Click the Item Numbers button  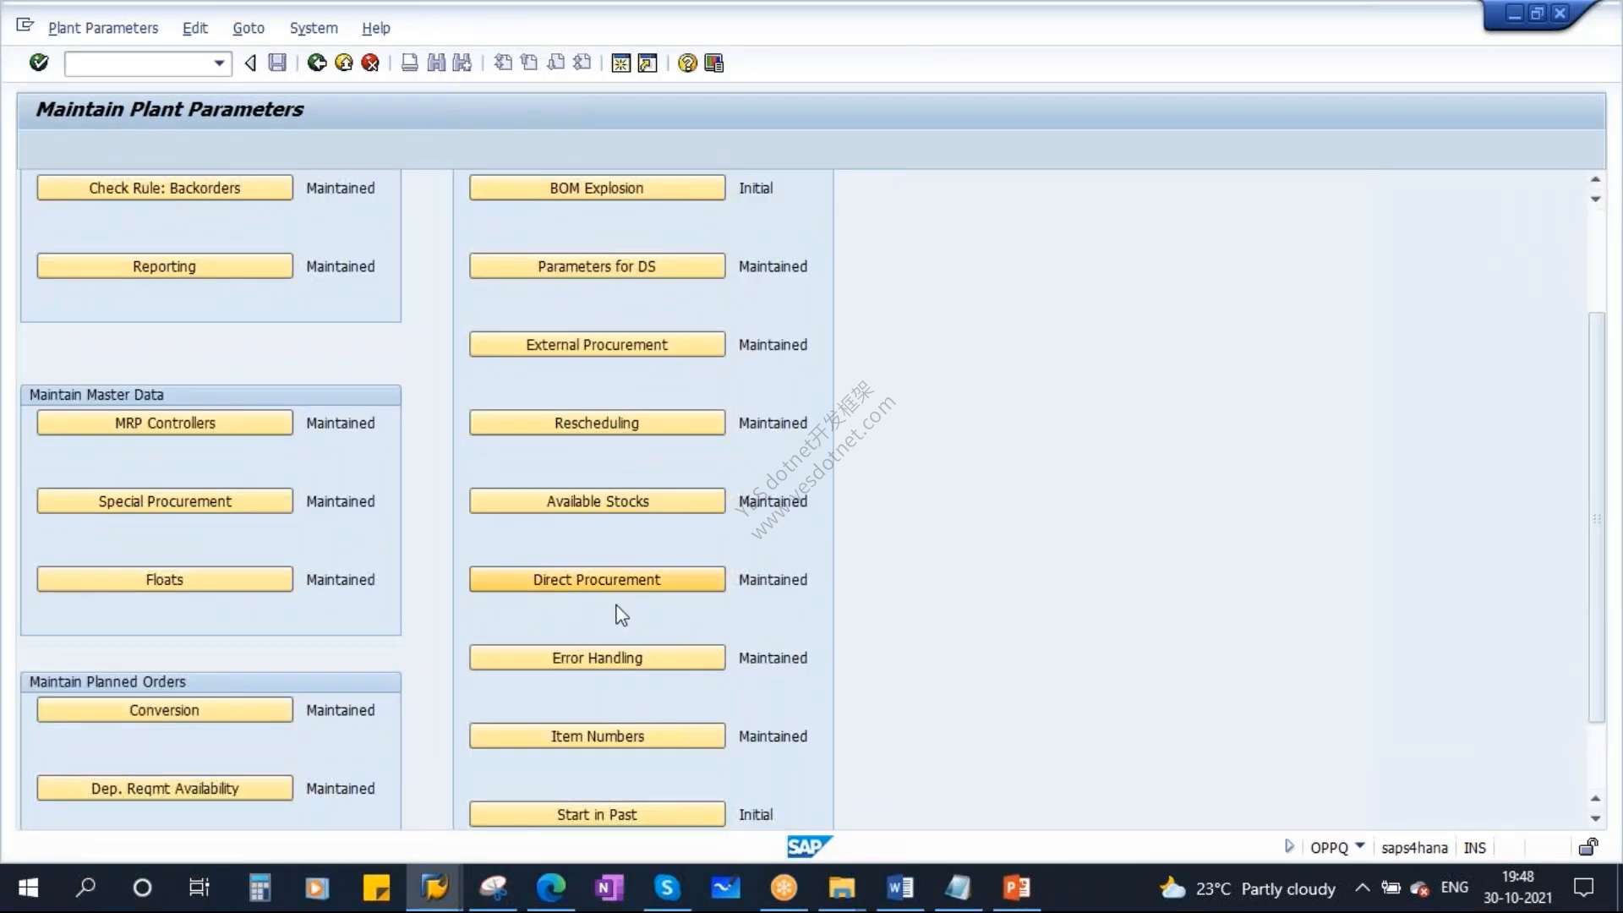pyautogui.click(x=597, y=735)
